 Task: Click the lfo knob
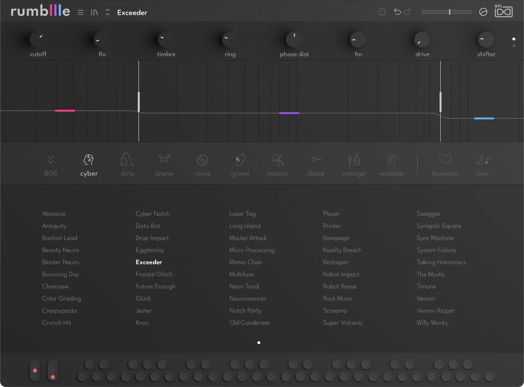click(x=102, y=40)
